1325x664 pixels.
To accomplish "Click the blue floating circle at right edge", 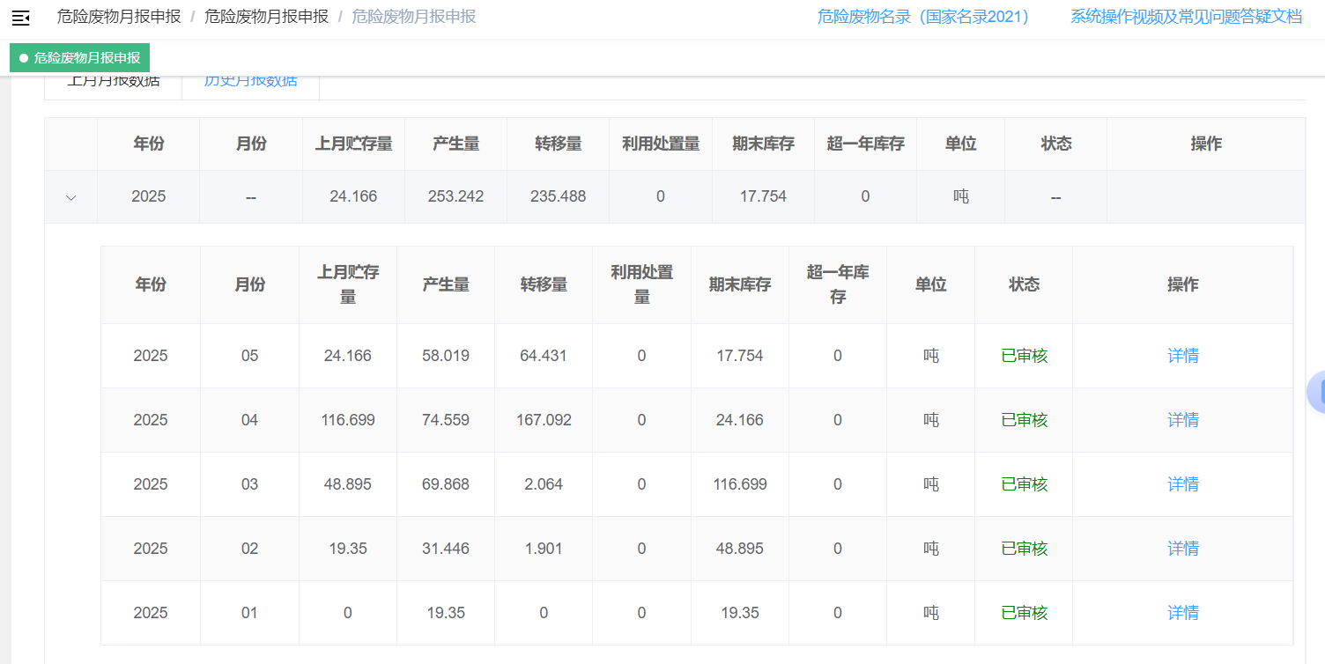I will [x=1317, y=392].
